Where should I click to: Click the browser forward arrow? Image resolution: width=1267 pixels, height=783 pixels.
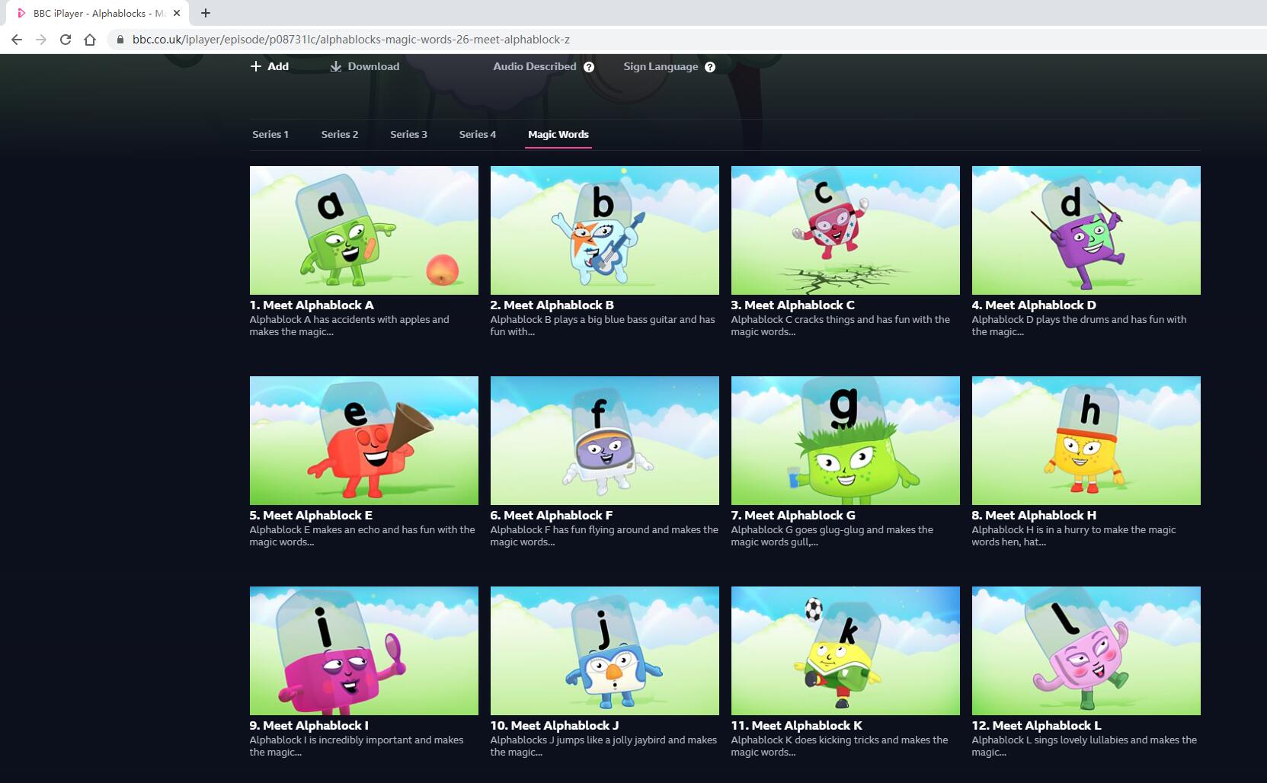tap(41, 40)
